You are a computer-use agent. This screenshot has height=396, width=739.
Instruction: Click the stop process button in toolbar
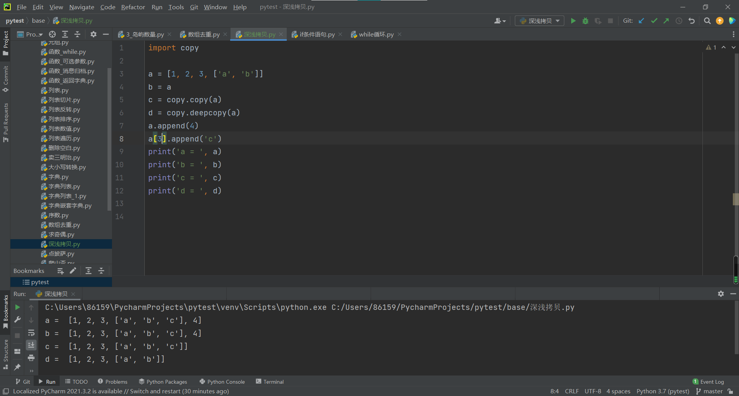click(610, 21)
